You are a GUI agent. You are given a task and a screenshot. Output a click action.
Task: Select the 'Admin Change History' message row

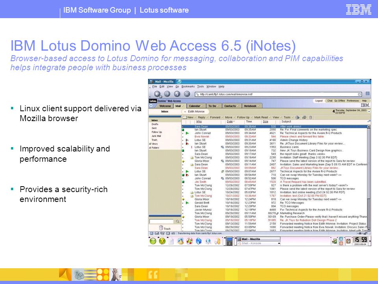pos(274,140)
